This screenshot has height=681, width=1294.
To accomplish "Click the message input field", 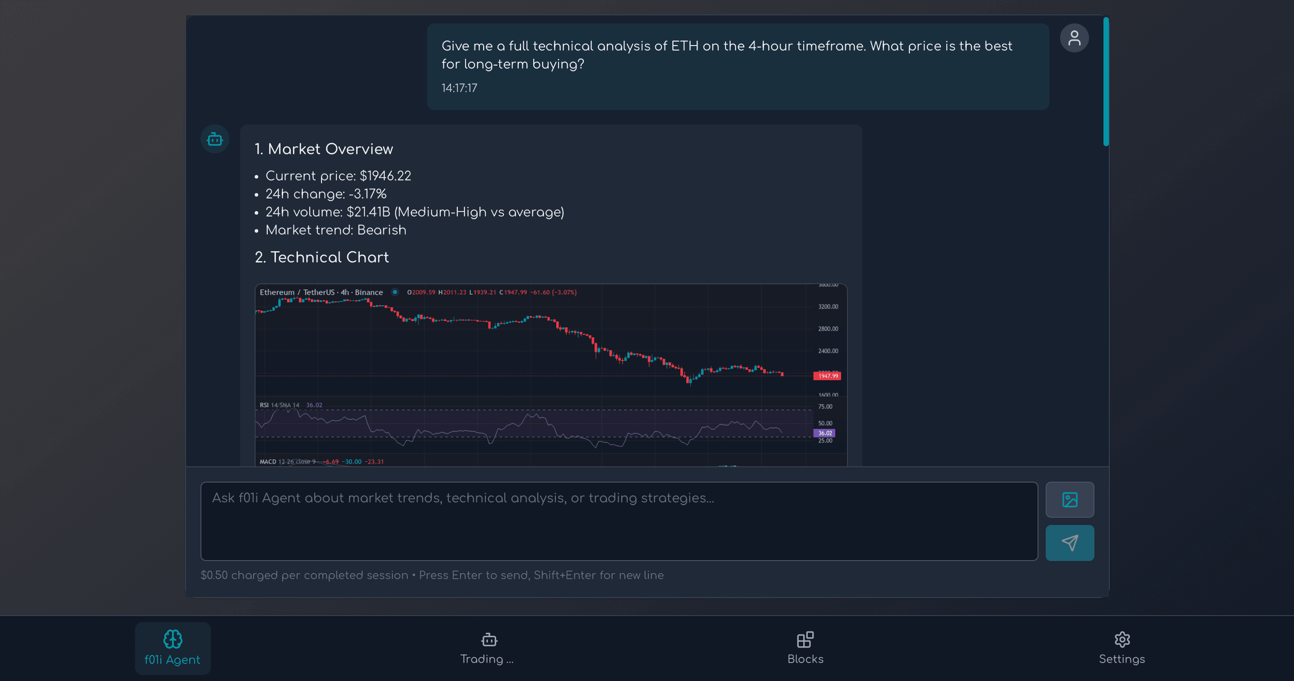I will (x=618, y=522).
